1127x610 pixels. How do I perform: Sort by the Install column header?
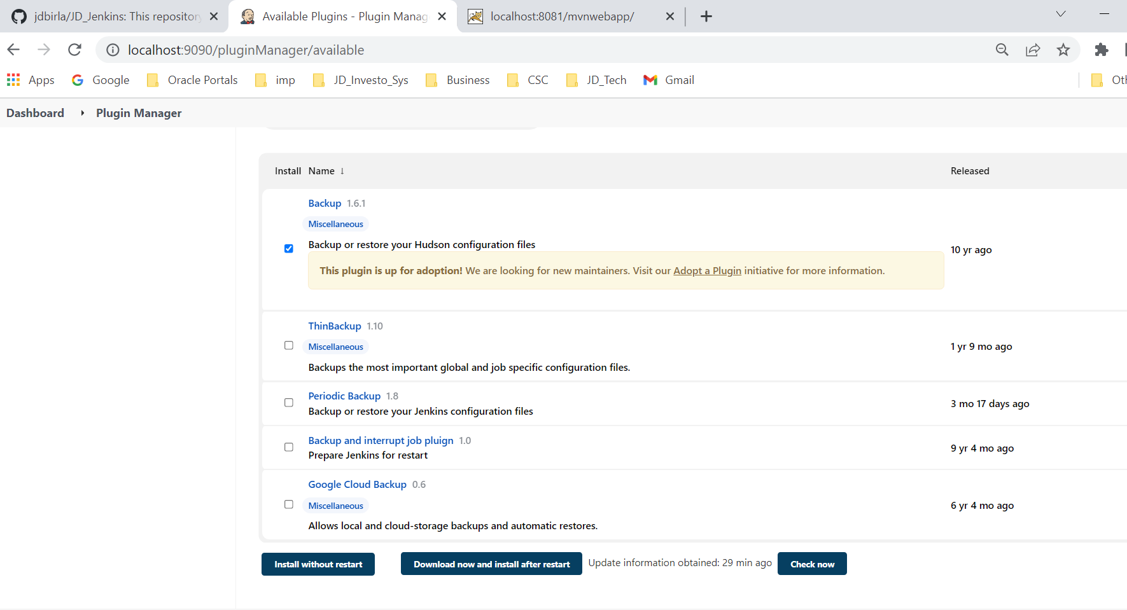click(x=288, y=170)
